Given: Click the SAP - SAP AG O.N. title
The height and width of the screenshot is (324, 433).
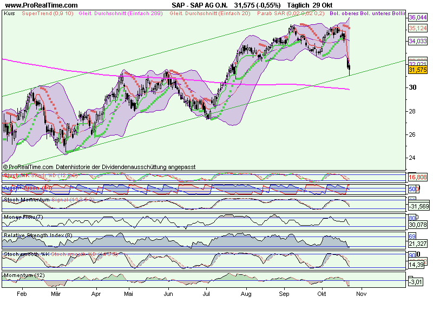Looking at the screenshot, I should [200, 5].
